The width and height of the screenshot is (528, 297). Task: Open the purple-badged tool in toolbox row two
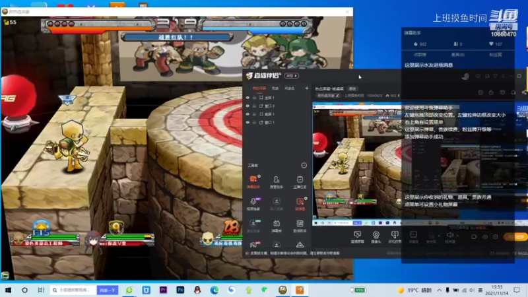coord(253,204)
